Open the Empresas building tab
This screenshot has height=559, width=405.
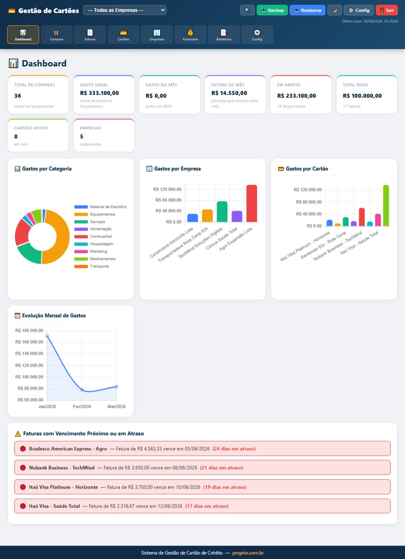point(157,34)
